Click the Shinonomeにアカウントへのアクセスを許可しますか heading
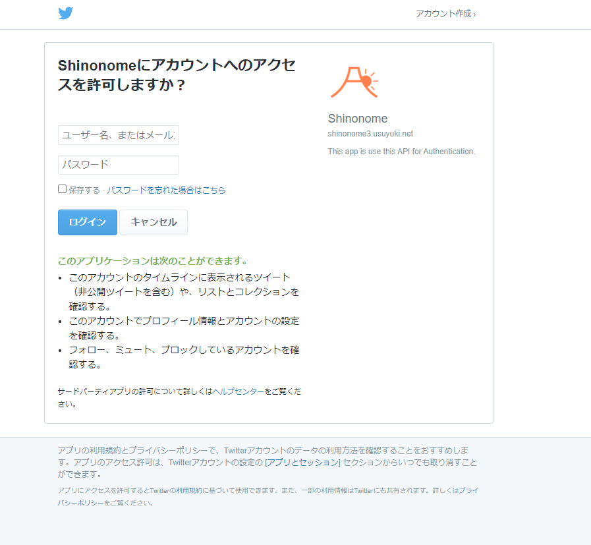This screenshot has width=591, height=545. coord(177,75)
